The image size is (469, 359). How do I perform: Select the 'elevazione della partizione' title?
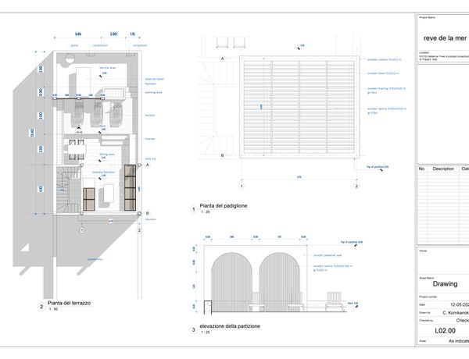pos(231,325)
